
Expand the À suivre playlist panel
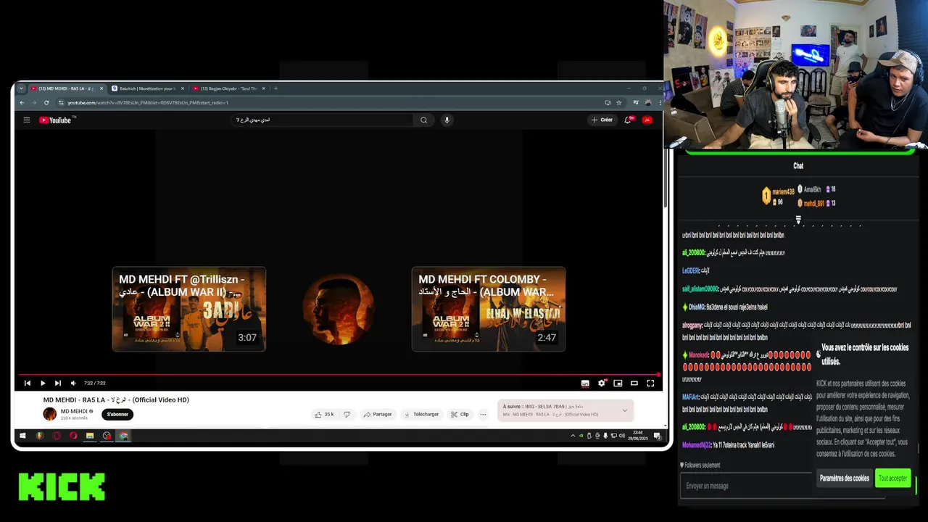624,410
